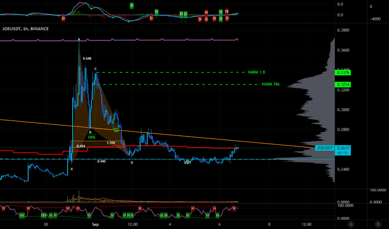Select the orange descending trendline
Image resolution: width=389 pixels, height=229 pixels.
[x=156, y=133]
